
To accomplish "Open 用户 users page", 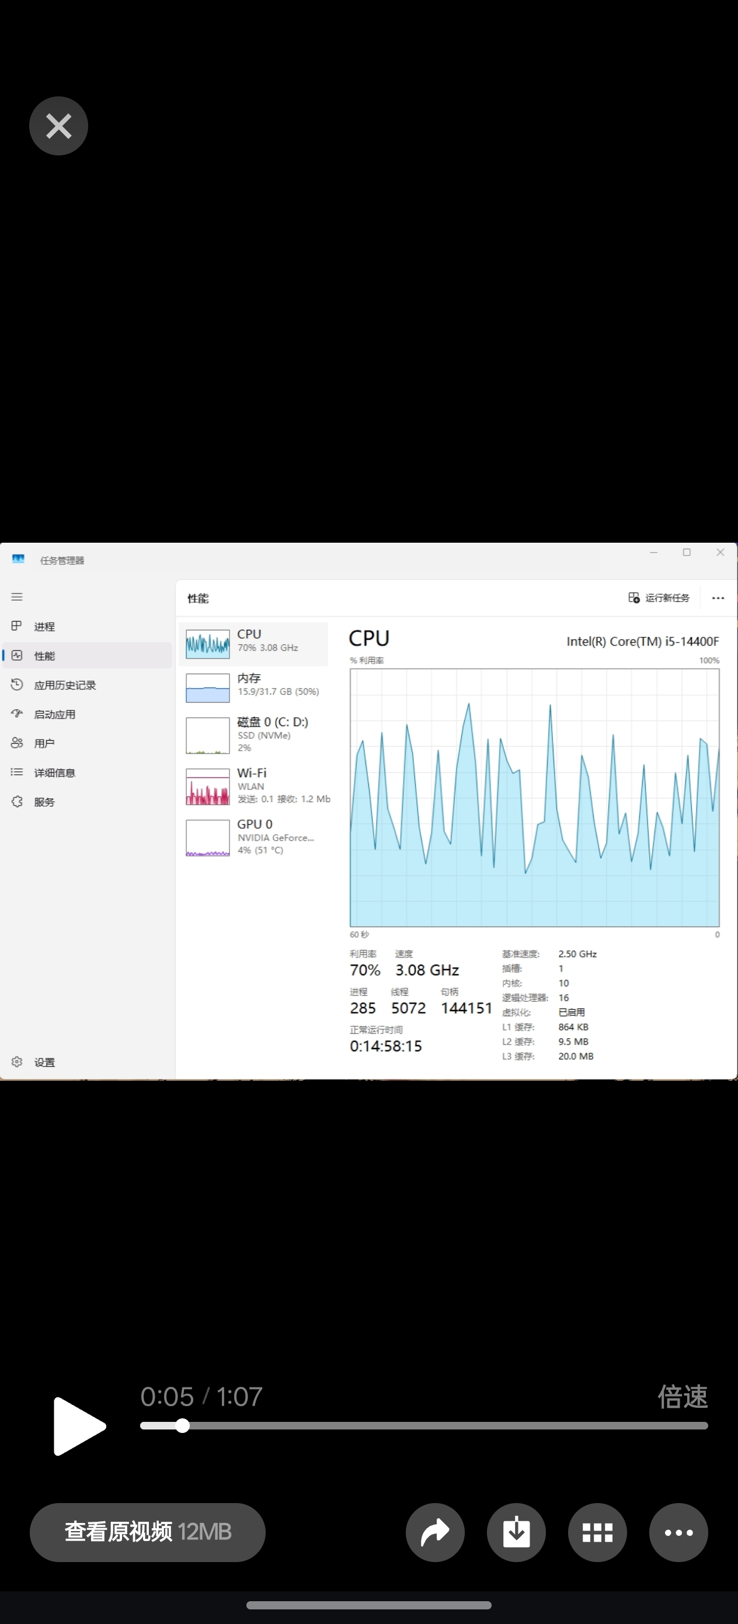I will tap(86, 743).
